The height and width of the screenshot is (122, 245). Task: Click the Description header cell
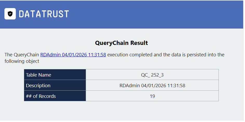[x=55, y=85]
